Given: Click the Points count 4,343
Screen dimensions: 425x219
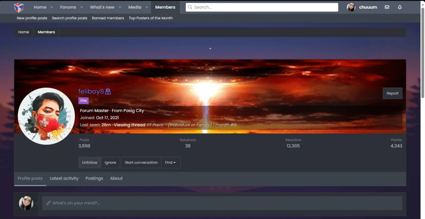Looking at the screenshot, I should click(x=396, y=146).
